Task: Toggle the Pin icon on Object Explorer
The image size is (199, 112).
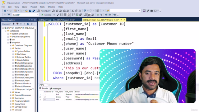Action: pos(32,20)
